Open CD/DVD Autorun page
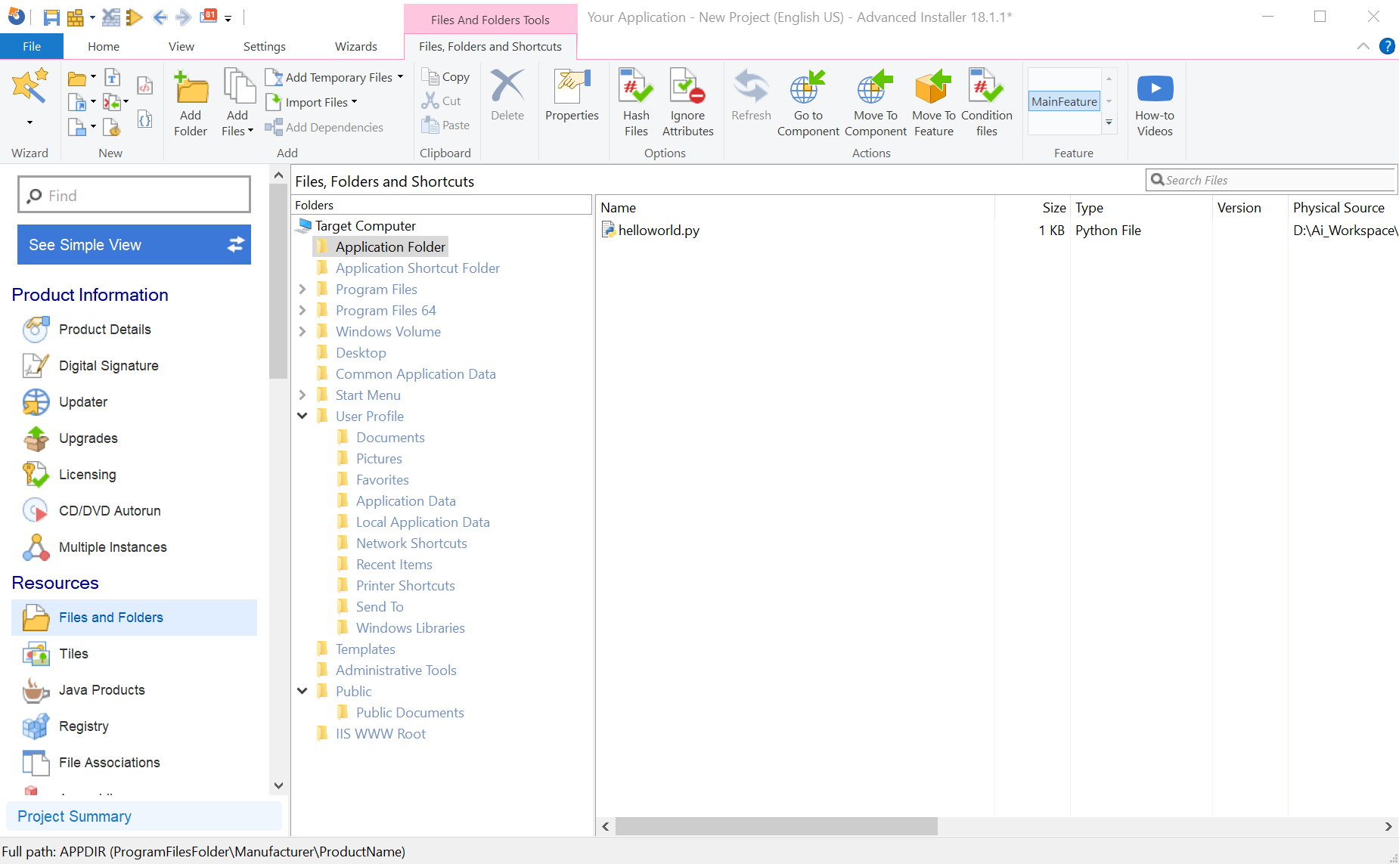This screenshot has width=1399, height=864. click(x=110, y=511)
